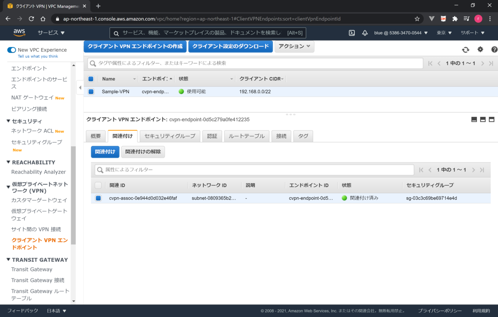Click the AWS services search field
The height and width of the screenshot is (317, 498).
point(207,33)
